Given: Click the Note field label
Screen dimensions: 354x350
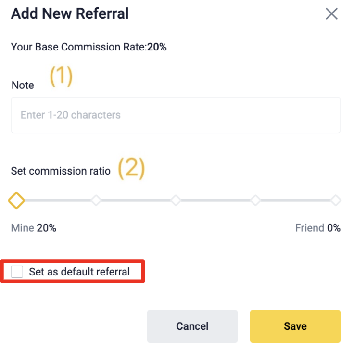Looking at the screenshot, I should (23, 86).
